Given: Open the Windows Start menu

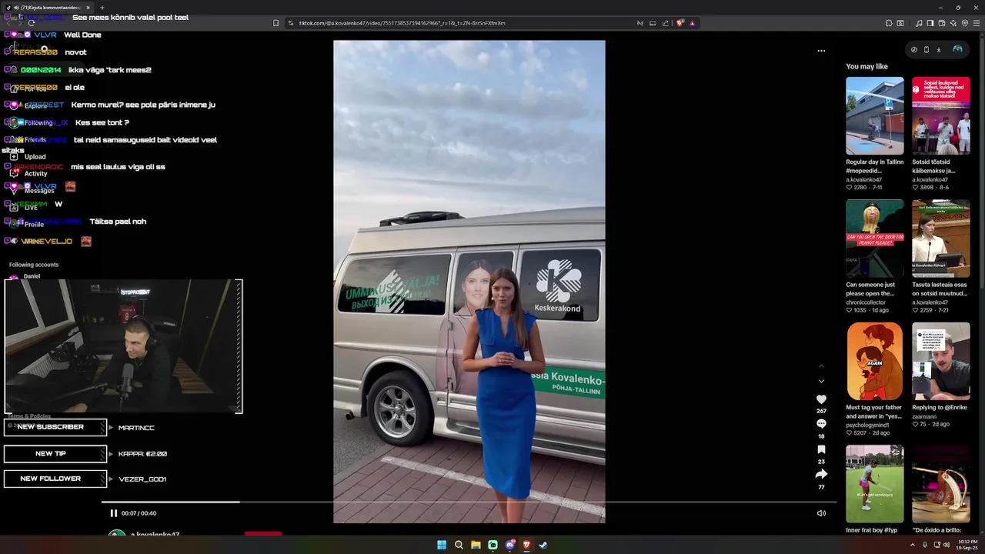Looking at the screenshot, I should 442,545.
